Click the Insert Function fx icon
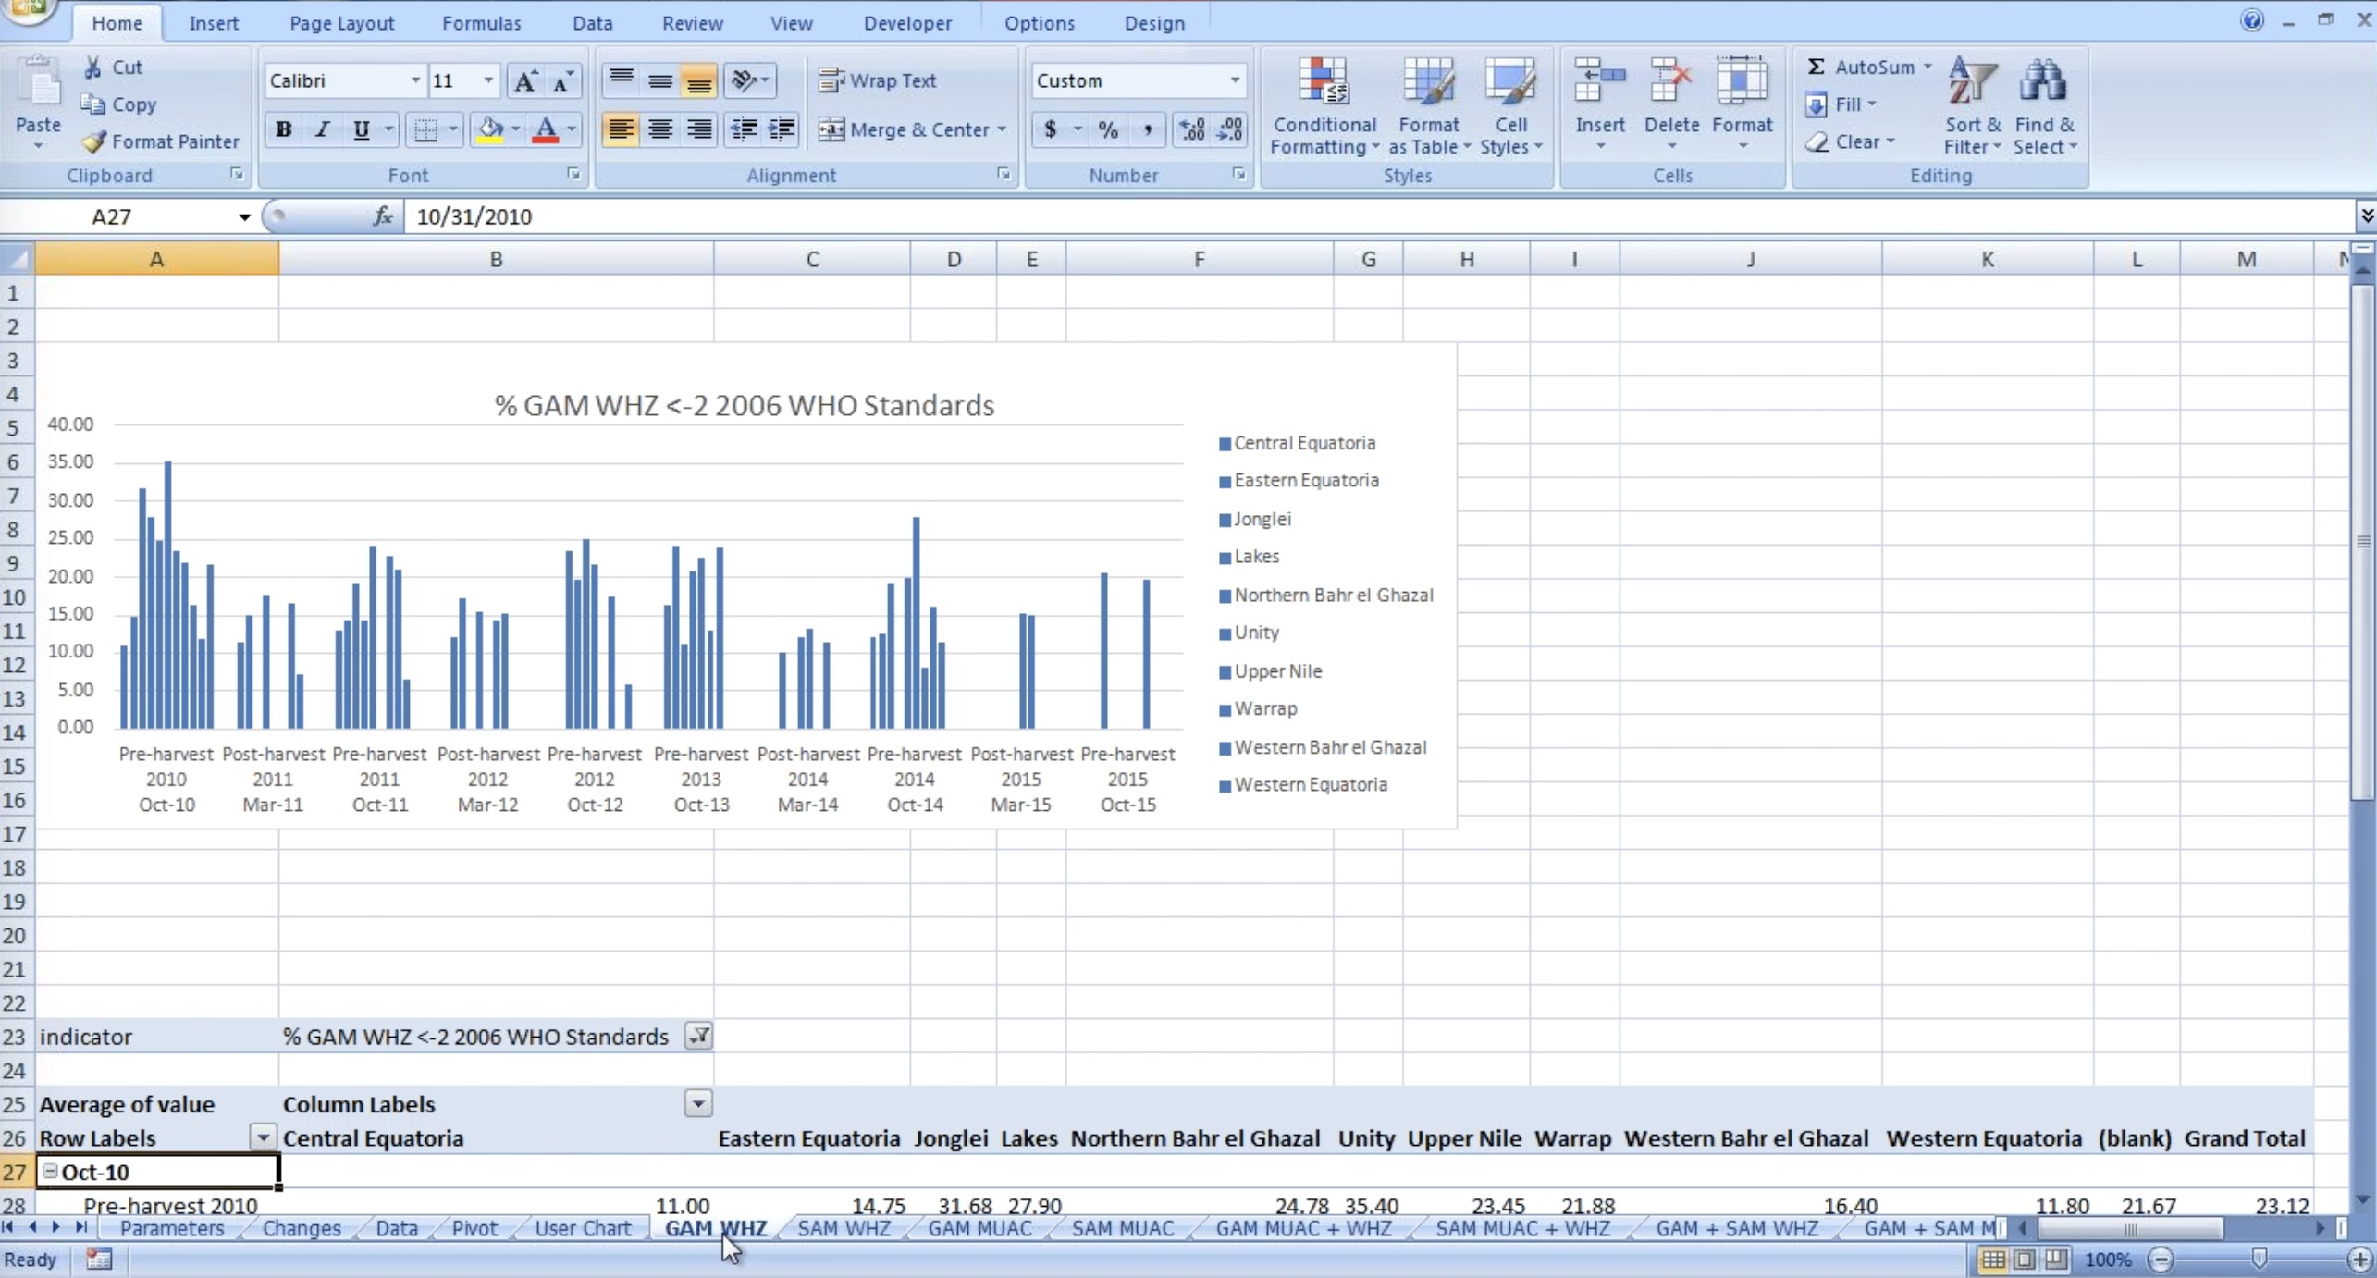The width and height of the screenshot is (2377, 1278). (x=382, y=216)
